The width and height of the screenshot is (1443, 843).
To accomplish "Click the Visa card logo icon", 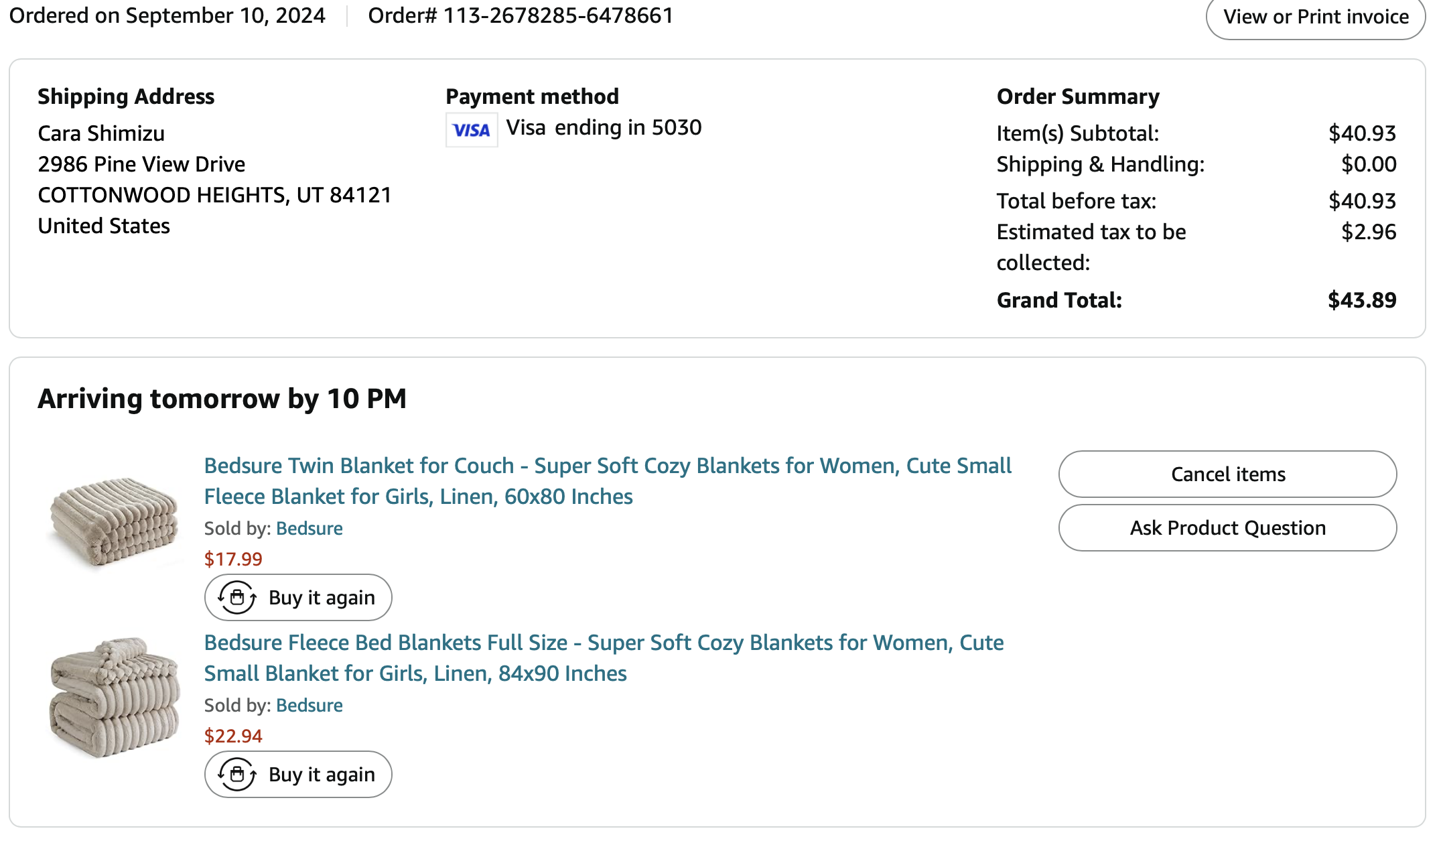I will [472, 130].
